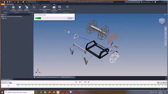Click Запомнить положение камеры tool
The image size is (168, 94).
[x=45, y=8]
